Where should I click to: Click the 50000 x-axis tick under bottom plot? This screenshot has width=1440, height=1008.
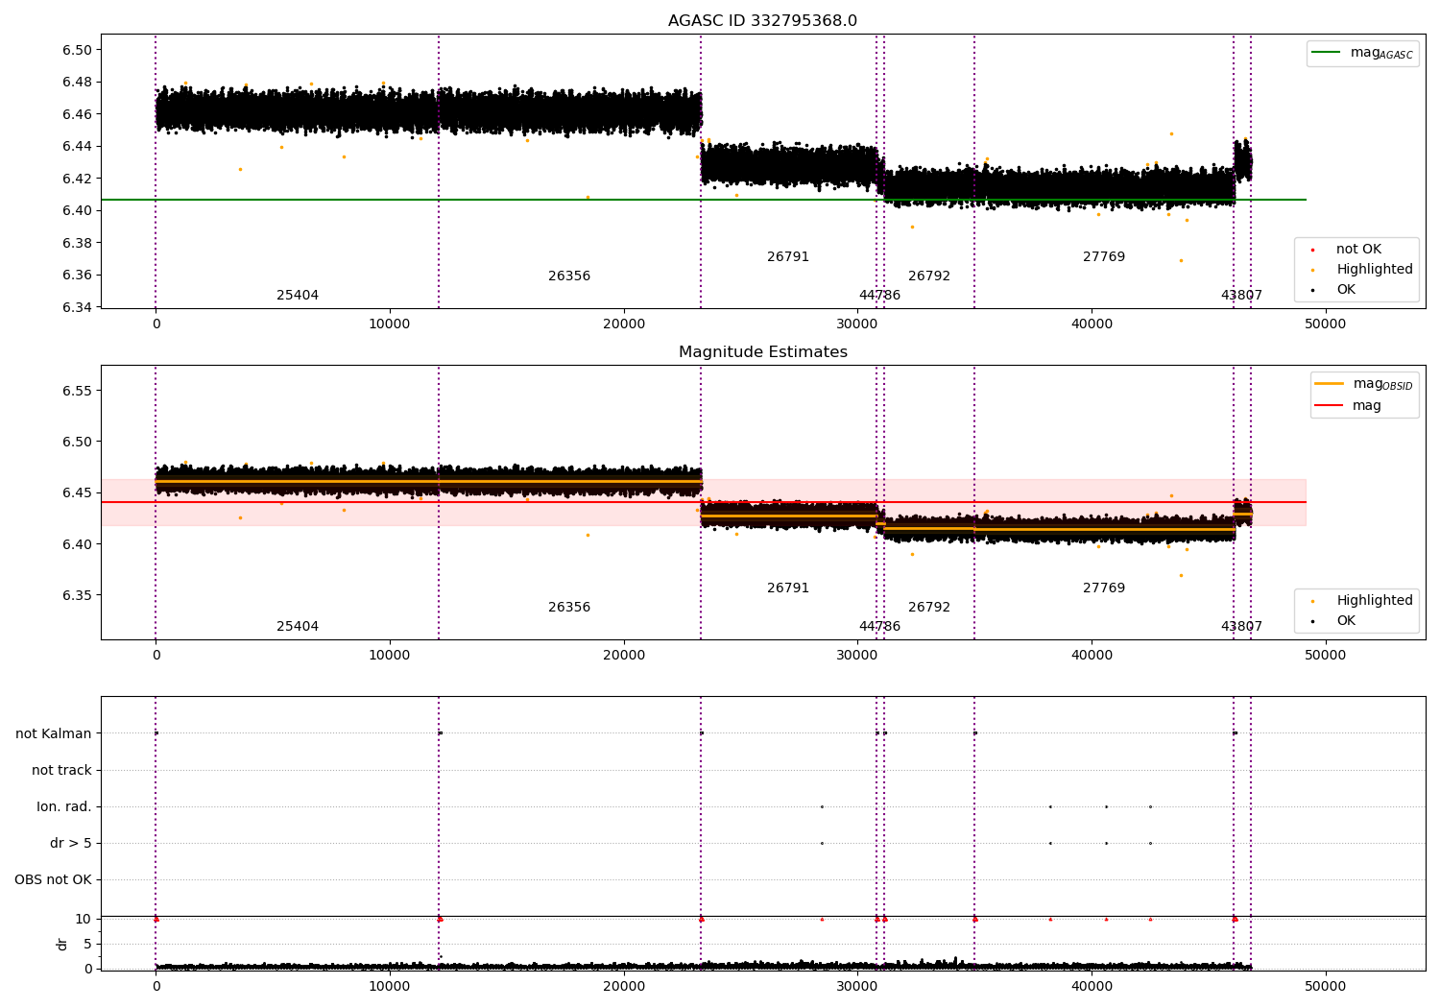(1326, 986)
